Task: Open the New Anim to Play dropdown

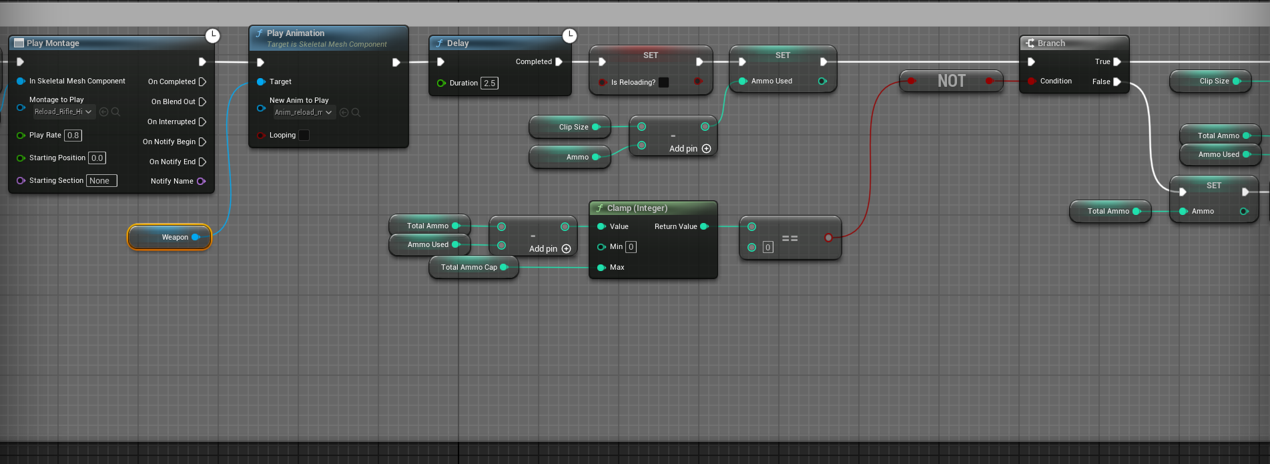Action: (304, 113)
